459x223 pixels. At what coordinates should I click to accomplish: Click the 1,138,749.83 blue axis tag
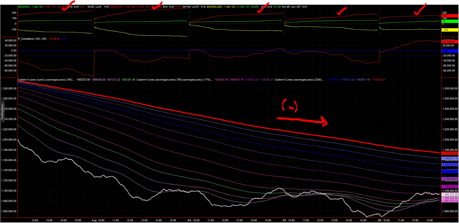[x=450, y=171]
